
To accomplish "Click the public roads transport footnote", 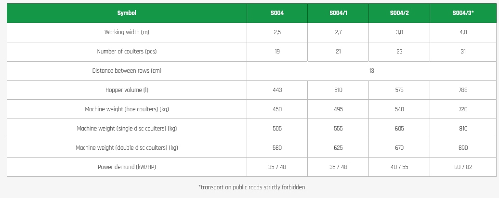I will click(251, 187).
